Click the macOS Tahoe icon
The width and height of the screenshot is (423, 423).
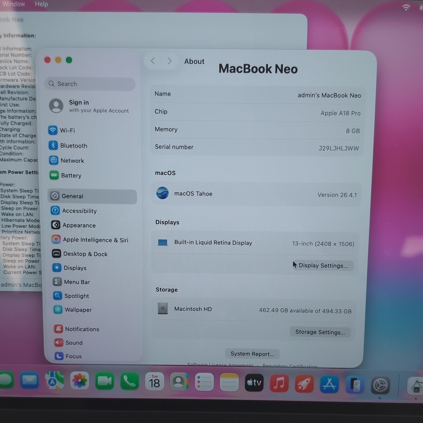[162, 193]
